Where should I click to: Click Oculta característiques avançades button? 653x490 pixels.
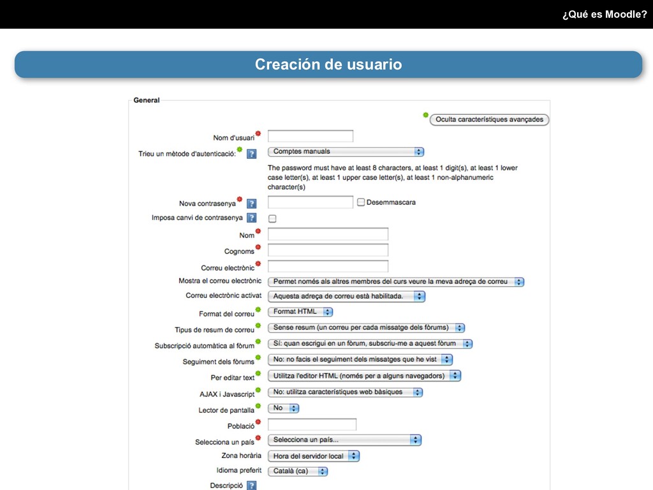[489, 119]
